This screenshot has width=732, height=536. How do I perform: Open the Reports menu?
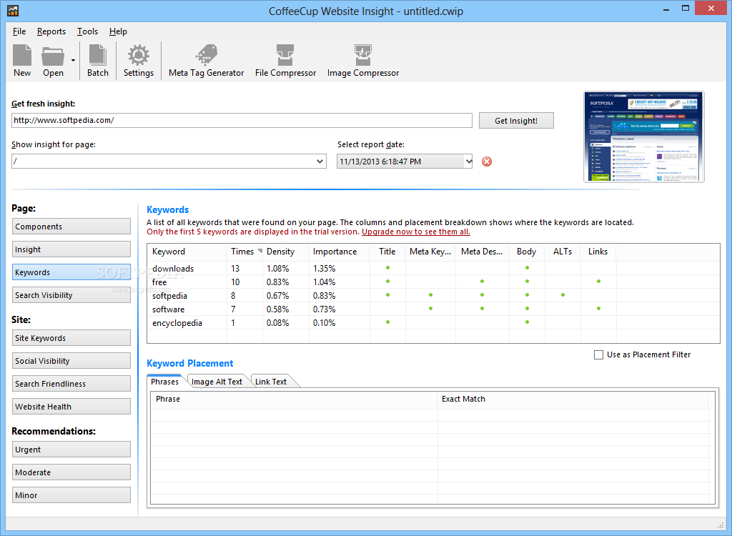pyautogui.click(x=51, y=31)
